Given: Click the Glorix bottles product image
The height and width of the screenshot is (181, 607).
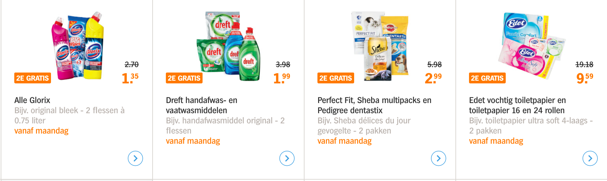Looking at the screenshot, I should [78, 46].
